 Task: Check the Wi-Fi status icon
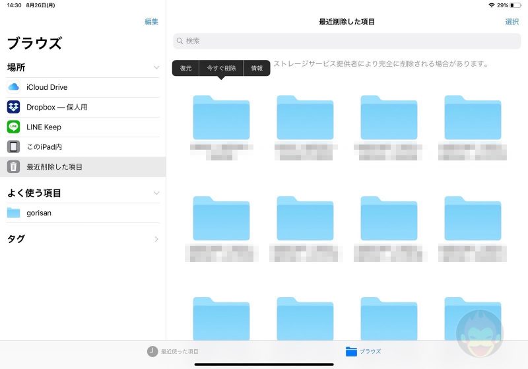click(492, 5)
